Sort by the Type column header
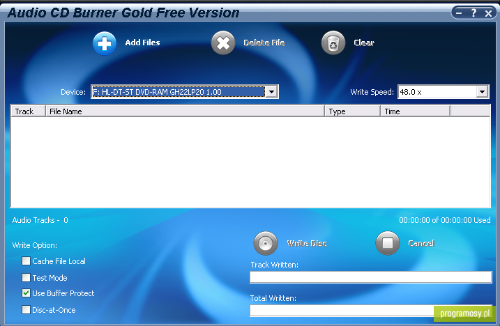The image size is (500, 326). click(x=353, y=111)
